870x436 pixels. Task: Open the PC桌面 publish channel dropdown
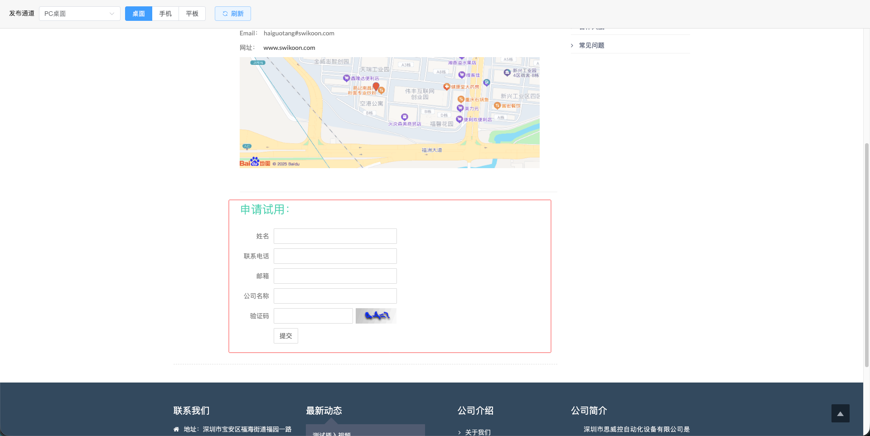(x=80, y=14)
